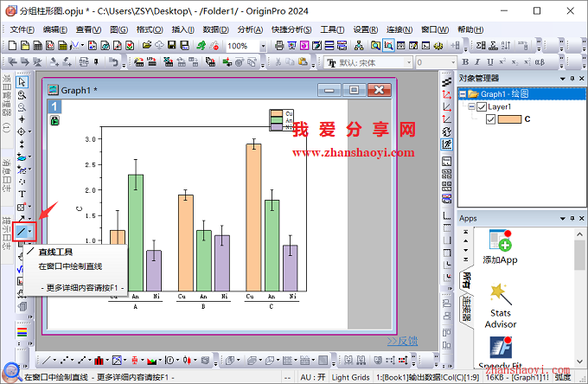The width and height of the screenshot is (588, 384).
Task: Click the Undo arrow icon
Action: (x=113, y=62)
